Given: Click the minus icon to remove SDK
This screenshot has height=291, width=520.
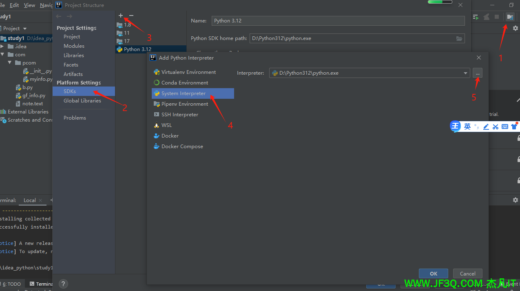Looking at the screenshot, I should click(x=131, y=16).
